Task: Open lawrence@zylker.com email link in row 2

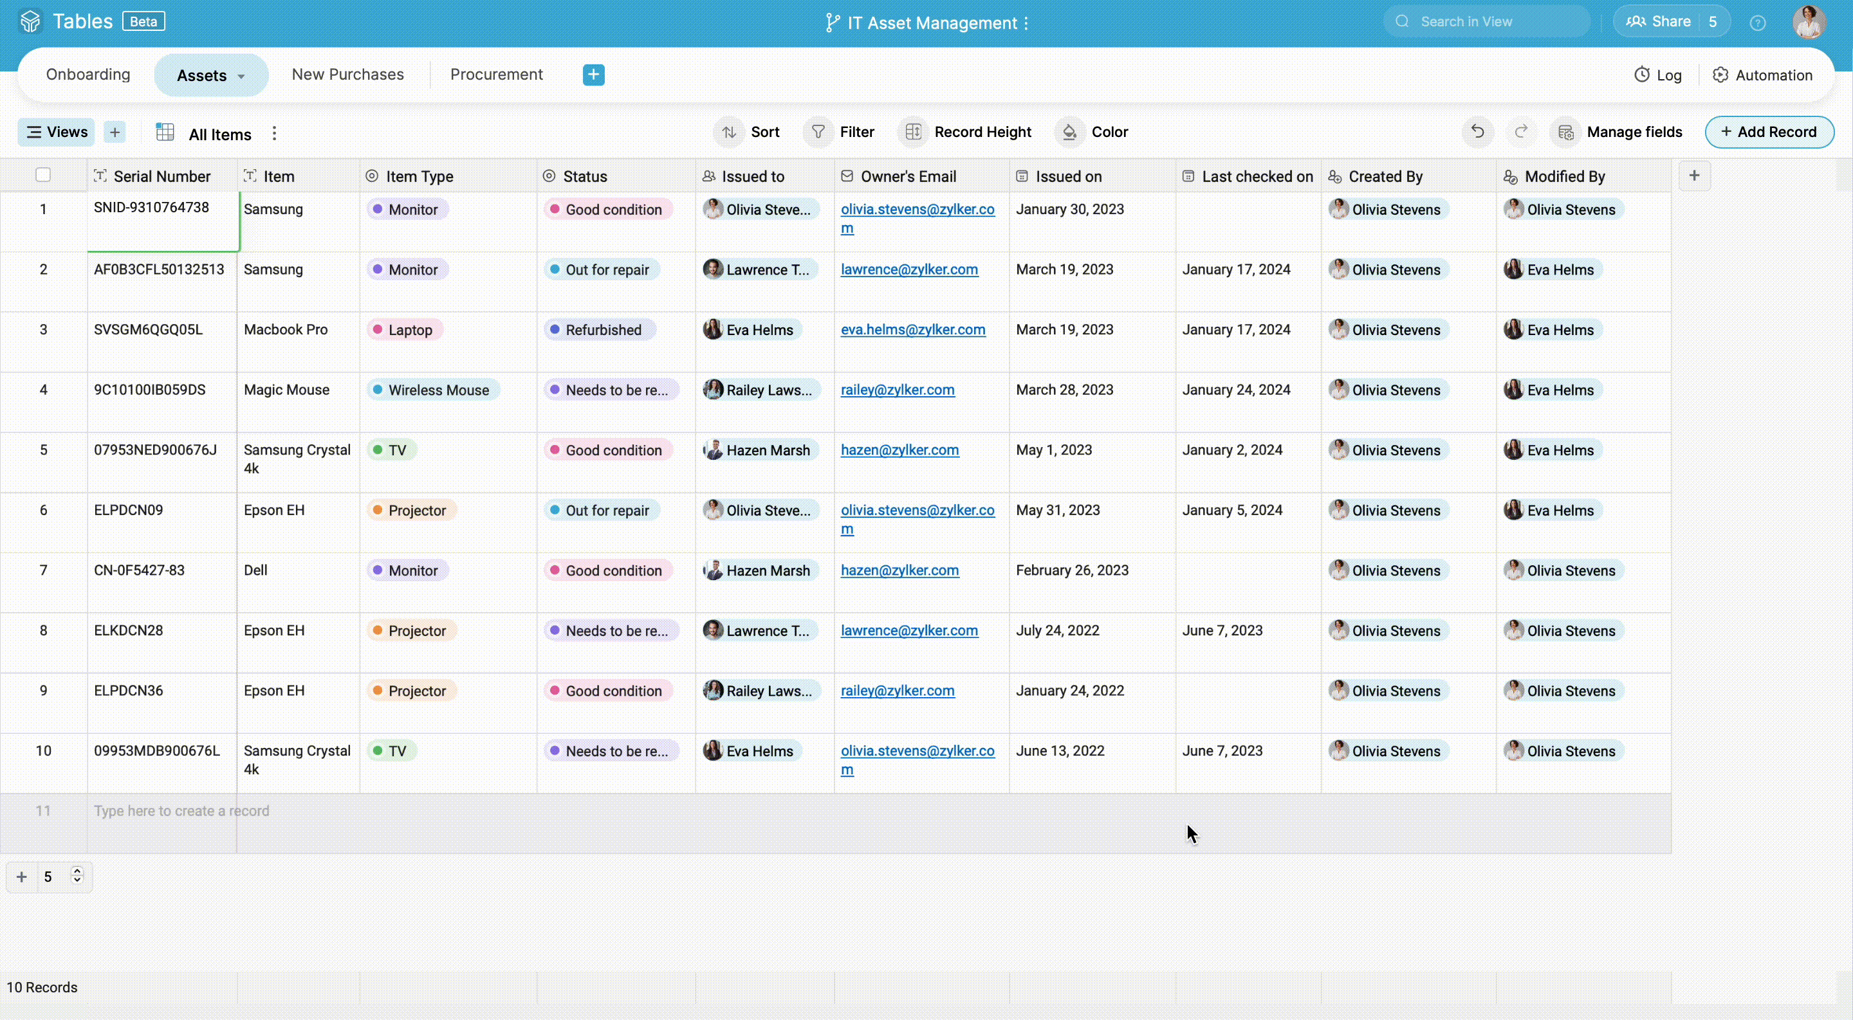Action: click(908, 269)
